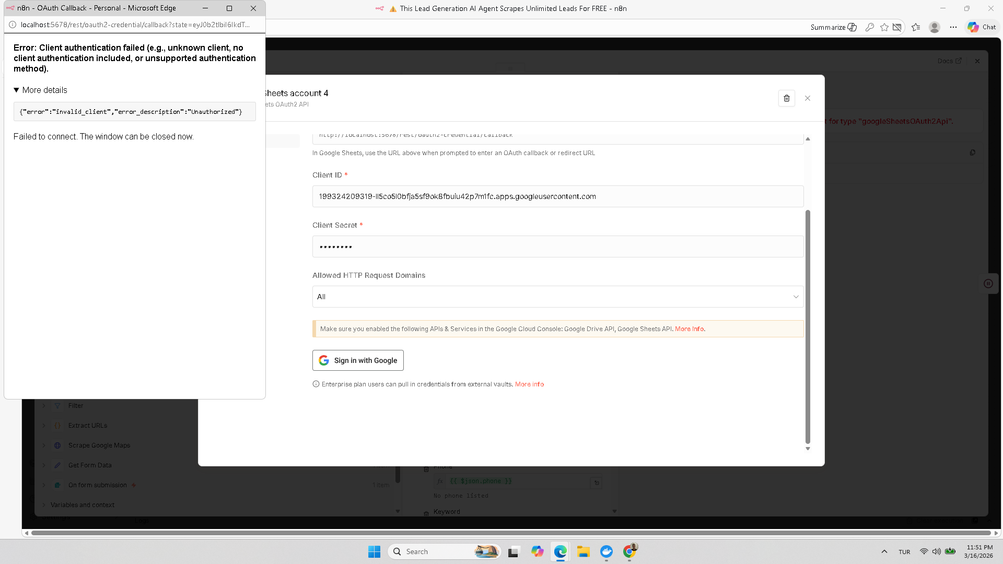Close the credential dialog with X icon
Screen dimensions: 1003x564
808,98
